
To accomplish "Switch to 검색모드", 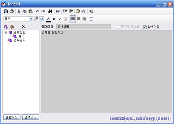I will pos(31,117).
